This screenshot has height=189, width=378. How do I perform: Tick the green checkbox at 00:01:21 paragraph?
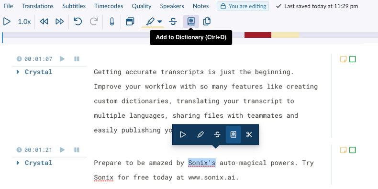pyautogui.click(x=353, y=150)
